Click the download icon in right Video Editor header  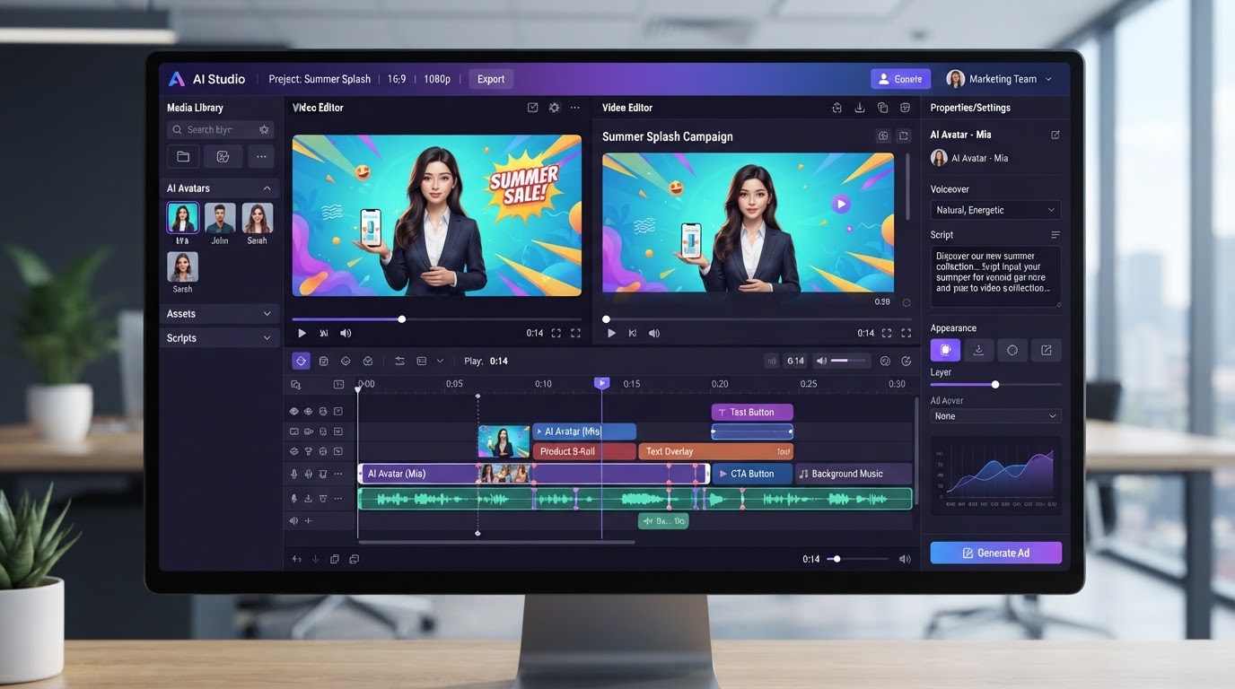click(x=859, y=108)
